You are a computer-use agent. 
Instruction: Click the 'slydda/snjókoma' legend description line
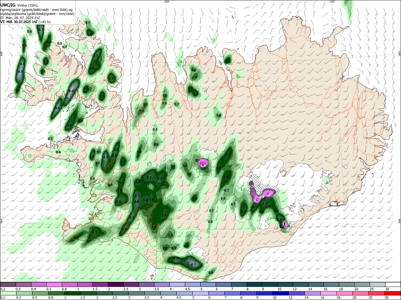37,14
